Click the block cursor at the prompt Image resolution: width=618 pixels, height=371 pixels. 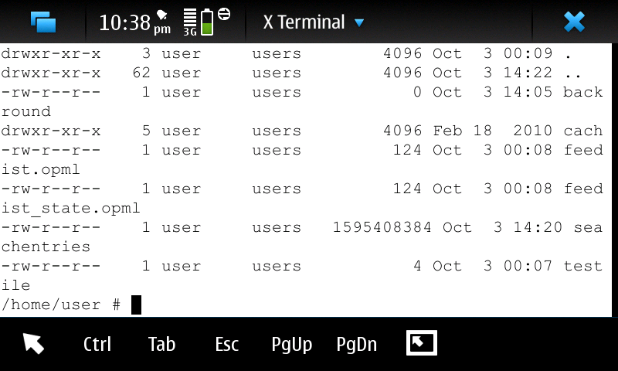coord(136,305)
